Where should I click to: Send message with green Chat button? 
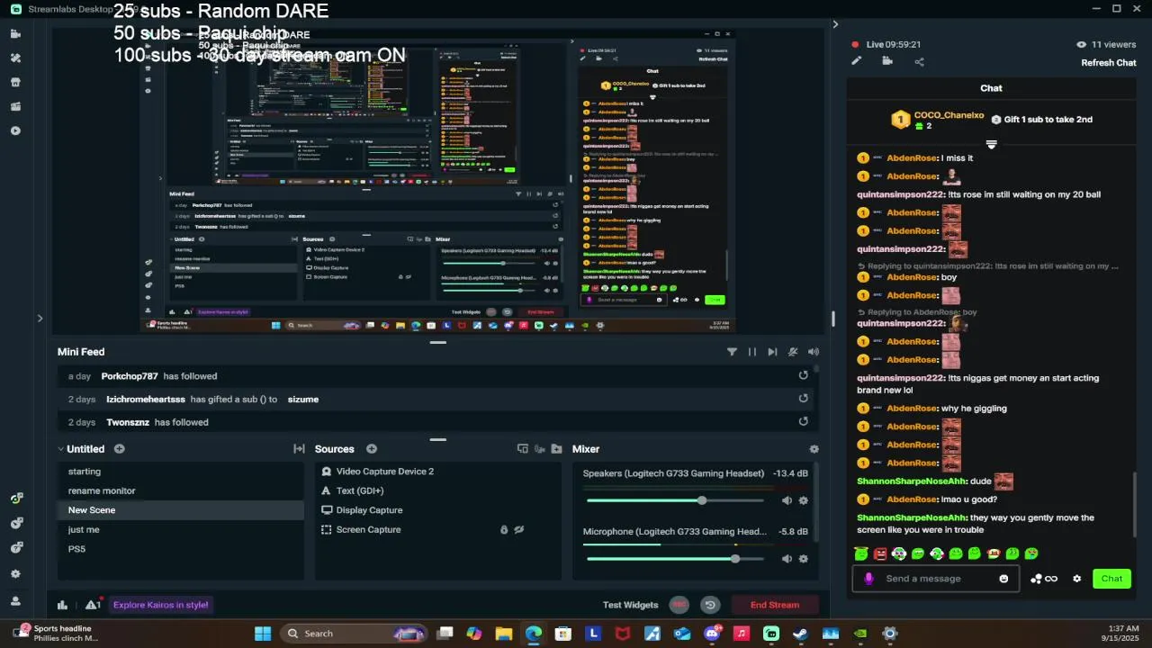[1111, 579]
